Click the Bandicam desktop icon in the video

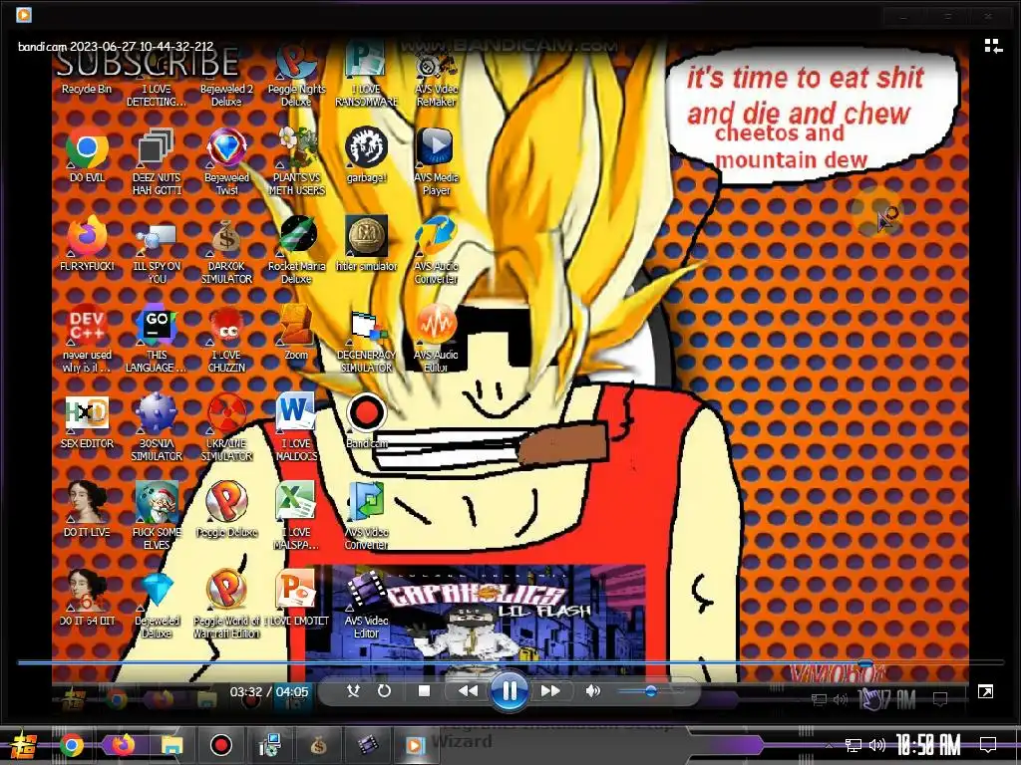[367, 420]
